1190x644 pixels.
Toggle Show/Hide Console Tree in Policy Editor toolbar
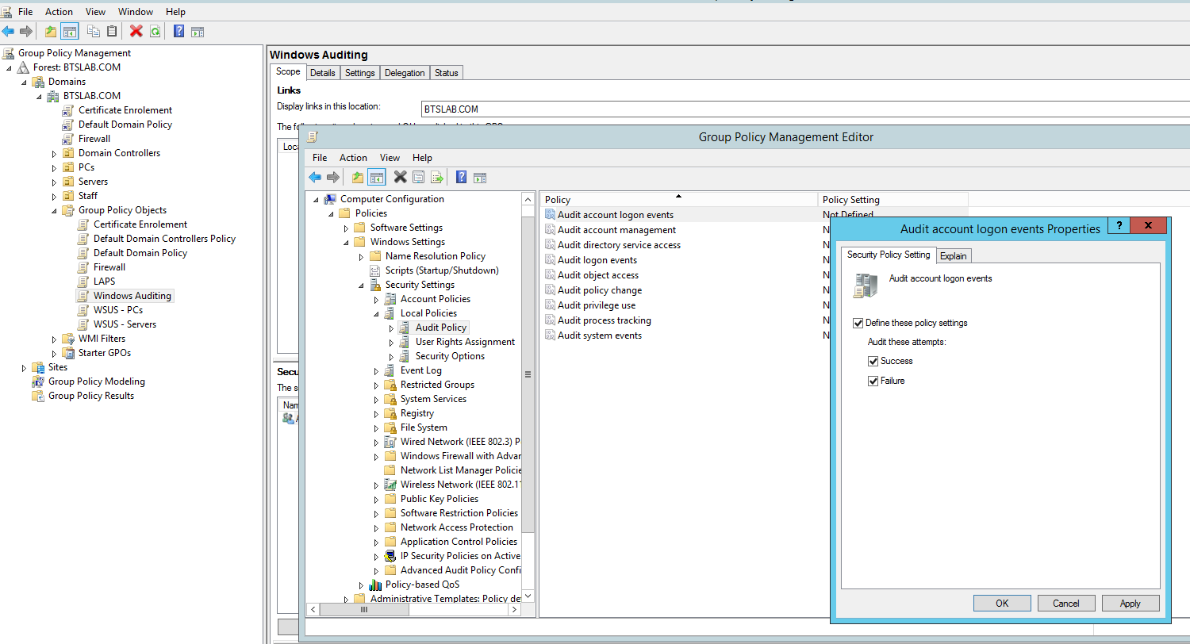pyautogui.click(x=377, y=177)
